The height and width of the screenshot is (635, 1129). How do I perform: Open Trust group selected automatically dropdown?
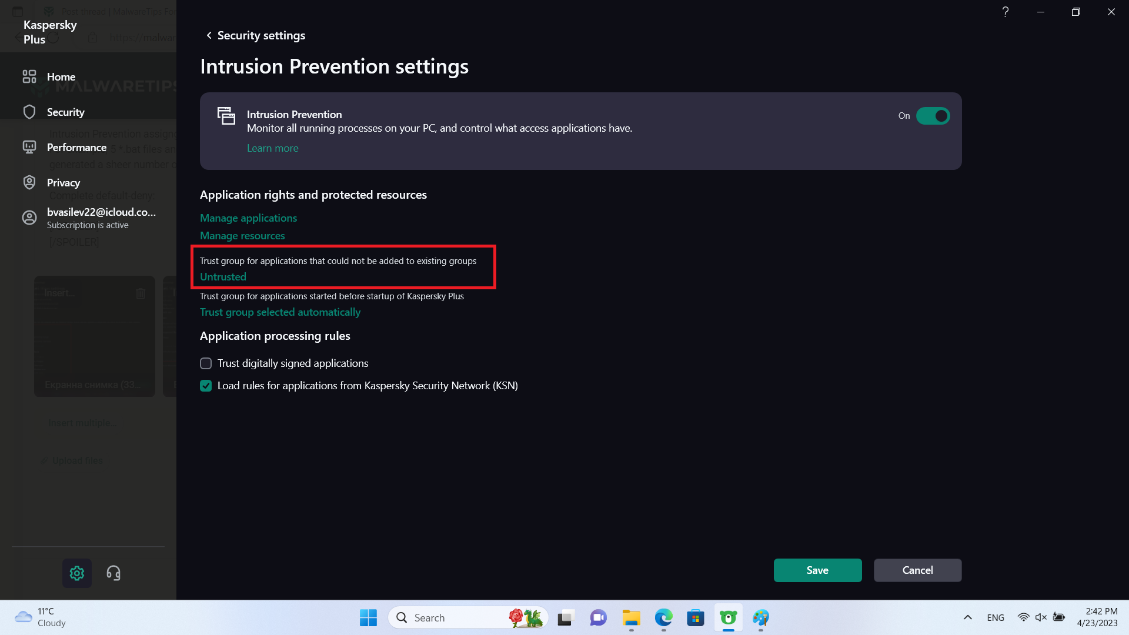(x=280, y=312)
